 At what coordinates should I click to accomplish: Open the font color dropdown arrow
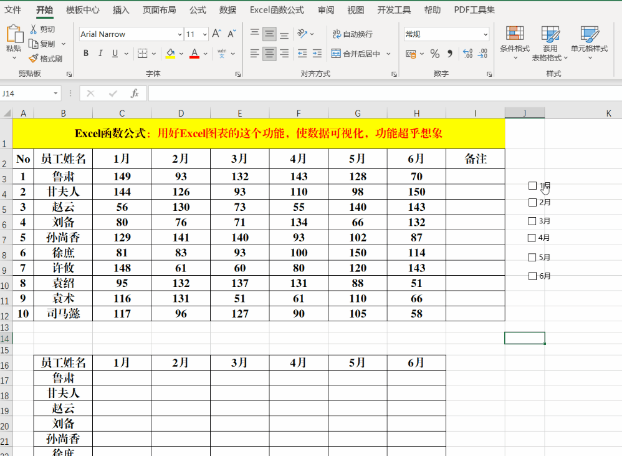(x=206, y=53)
